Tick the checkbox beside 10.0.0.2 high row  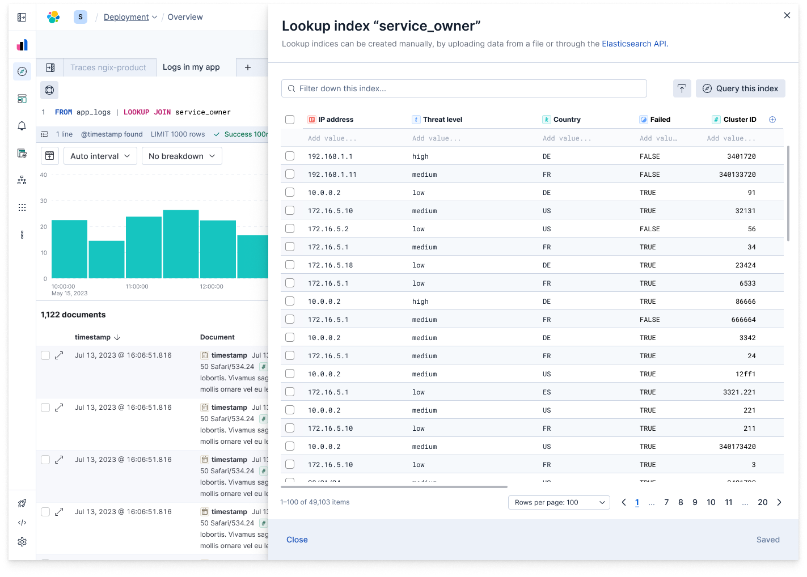(290, 301)
